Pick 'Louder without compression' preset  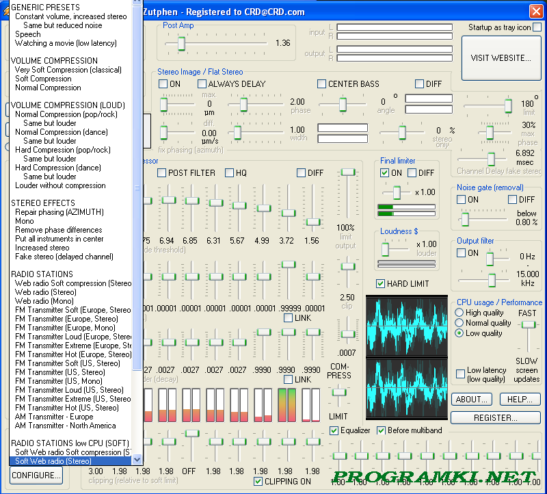tap(60, 185)
